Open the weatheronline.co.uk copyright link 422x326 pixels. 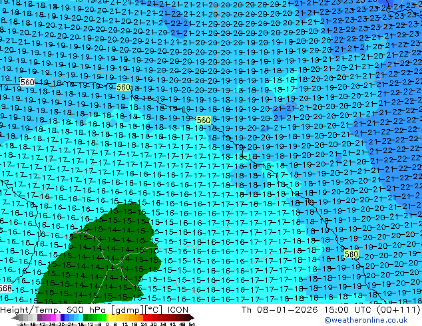click(x=366, y=320)
